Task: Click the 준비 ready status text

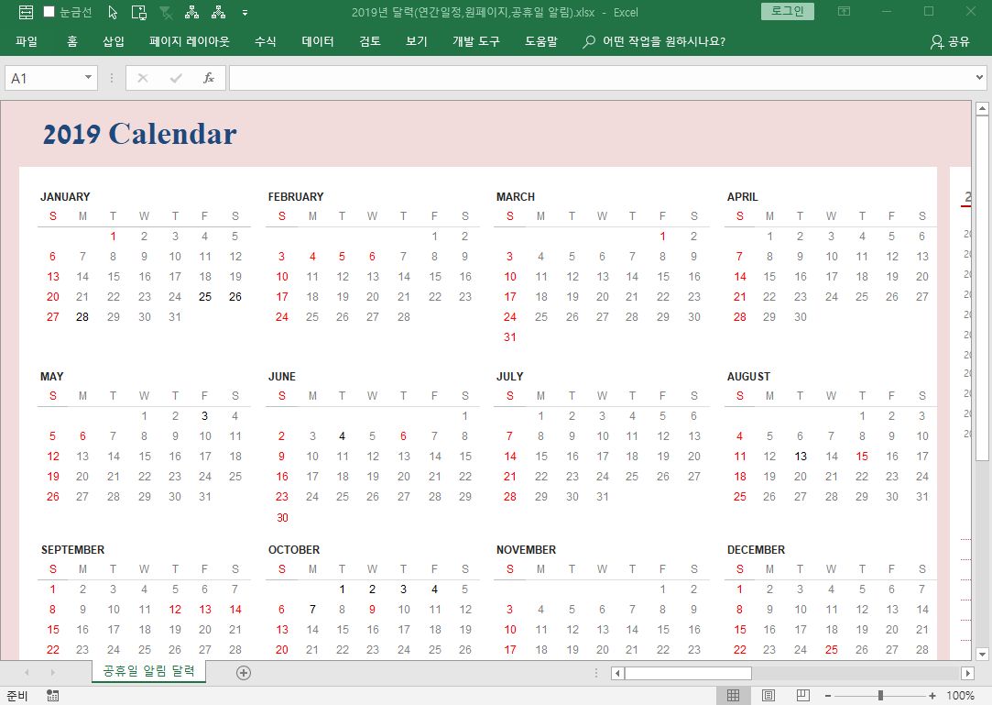Action: coord(17,696)
